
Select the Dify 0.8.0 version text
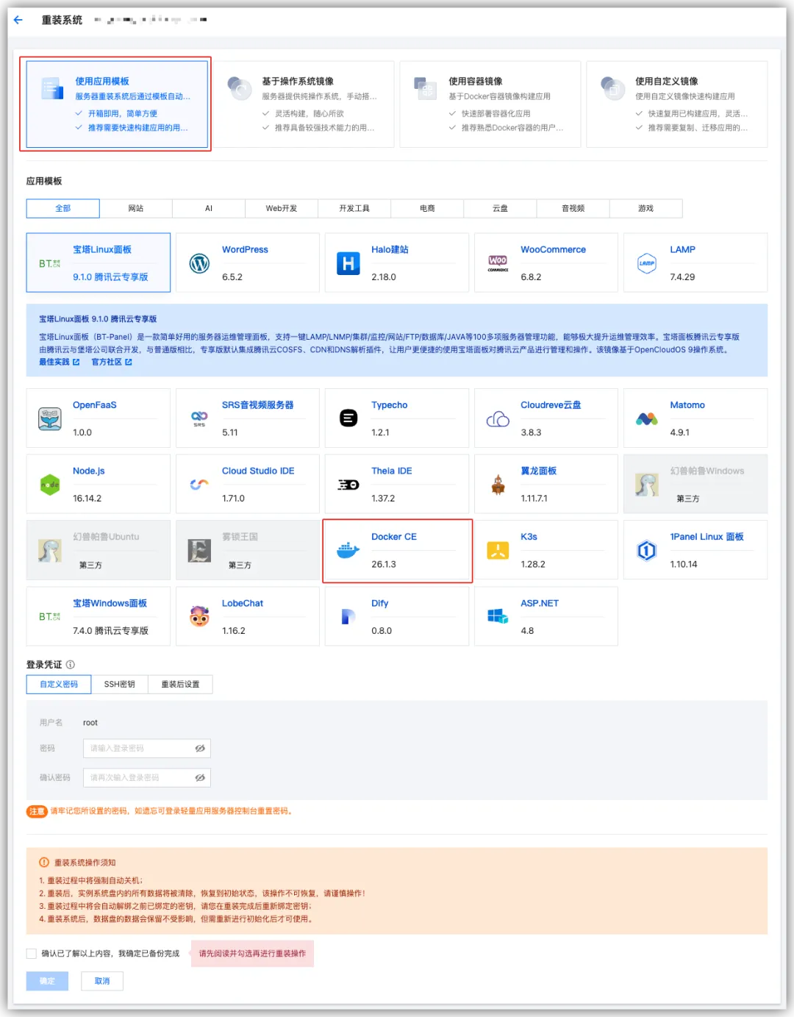tap(382, 630)
